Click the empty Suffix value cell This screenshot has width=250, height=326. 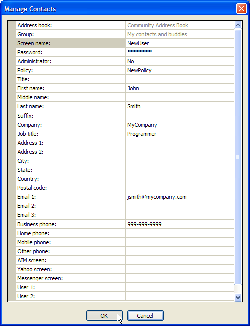pyautogui.click(x=180, y=116)
